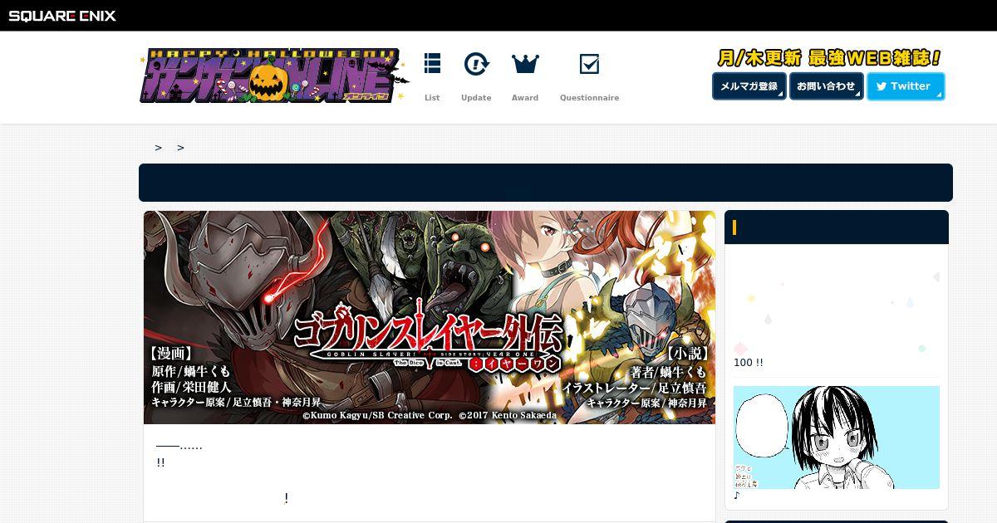Image resolution: width=997 pixels, height=523 pixels.
Task: Click the Goblin Slayer Gaiden banner
Action: [x=430, y=317]
